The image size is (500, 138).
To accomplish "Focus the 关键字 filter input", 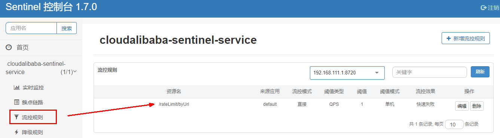I will (x=429, y=72).
